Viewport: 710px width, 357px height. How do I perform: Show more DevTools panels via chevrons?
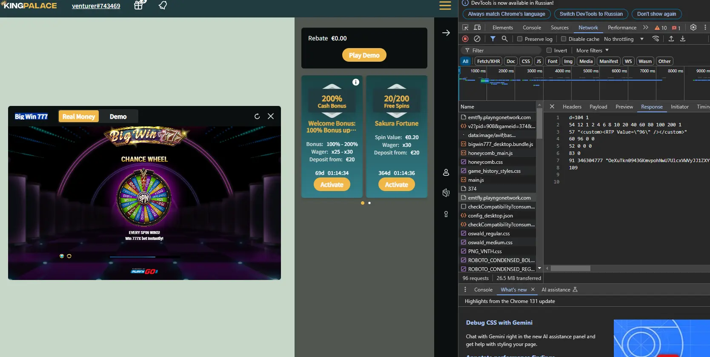[646, 27]
